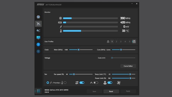Enable the auto fan toggle
Viewport: 172px width, 97px height.
96,83
